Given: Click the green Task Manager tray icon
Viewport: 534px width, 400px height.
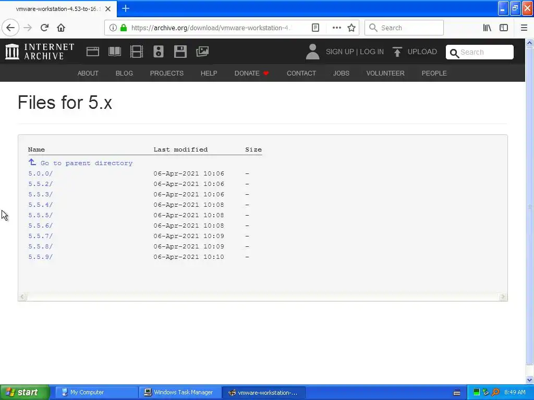Looking at the screenshot, I should pos(477,392).
